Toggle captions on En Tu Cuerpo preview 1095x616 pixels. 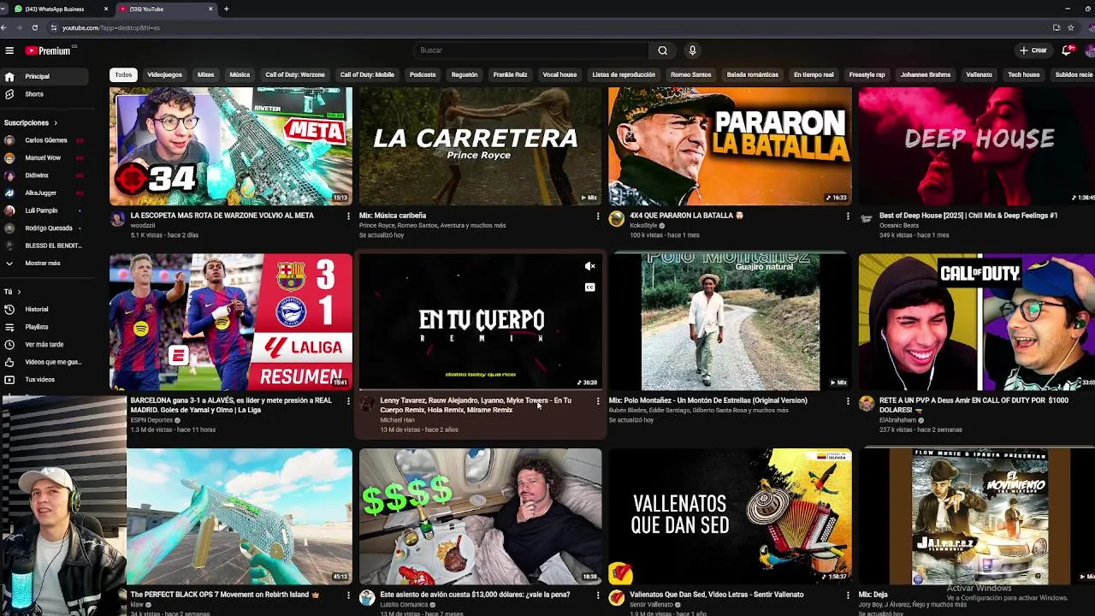point(589,287)
